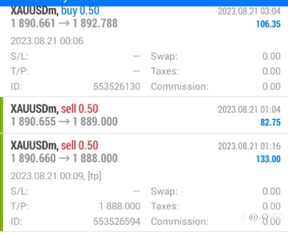Tap the Taxes value of 01:16 sell trade
The image size is (288, 234).
click(271, 206)
